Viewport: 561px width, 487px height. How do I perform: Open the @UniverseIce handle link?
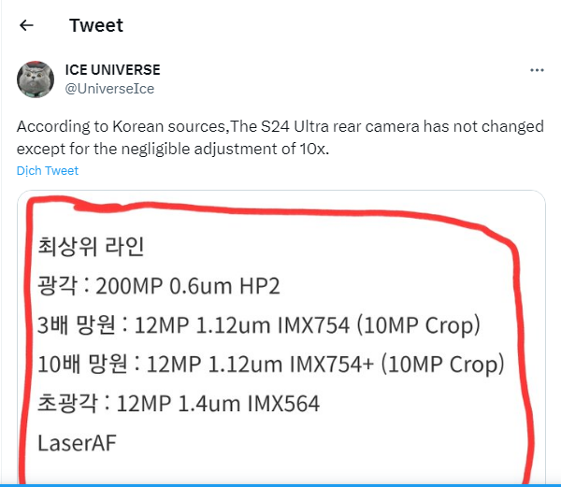(109, 89)
